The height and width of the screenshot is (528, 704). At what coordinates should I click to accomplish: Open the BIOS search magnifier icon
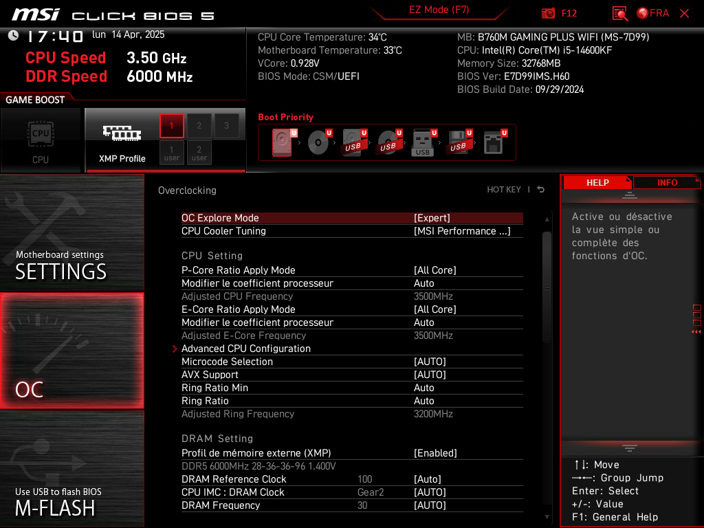point(619,14)
